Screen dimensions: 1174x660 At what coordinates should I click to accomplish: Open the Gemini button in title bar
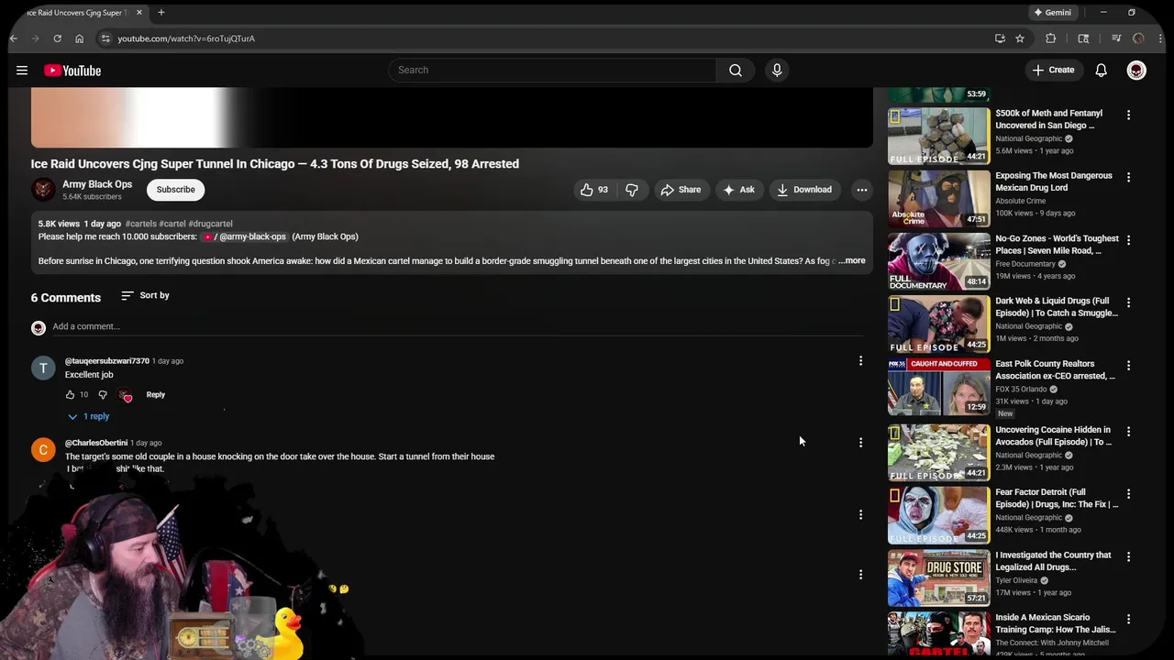[1052, 13]
